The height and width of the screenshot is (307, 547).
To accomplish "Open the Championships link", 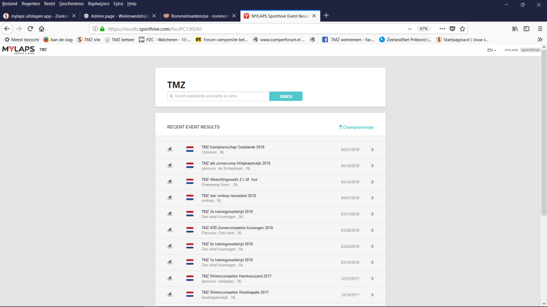I will tap(356, 127).
